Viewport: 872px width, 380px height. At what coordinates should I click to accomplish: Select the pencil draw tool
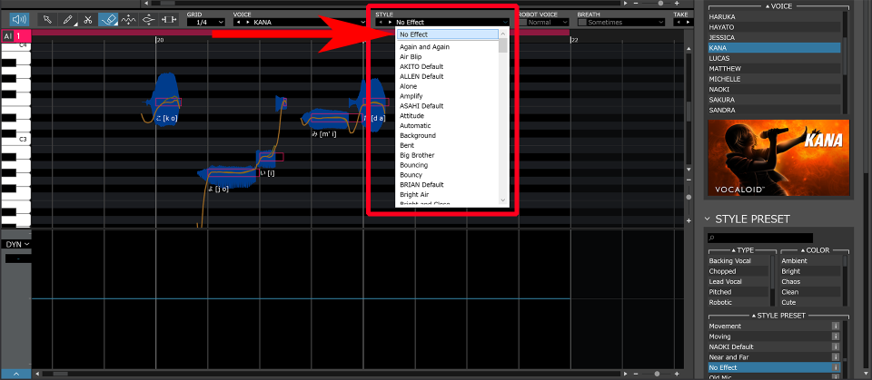pos(67,19)
